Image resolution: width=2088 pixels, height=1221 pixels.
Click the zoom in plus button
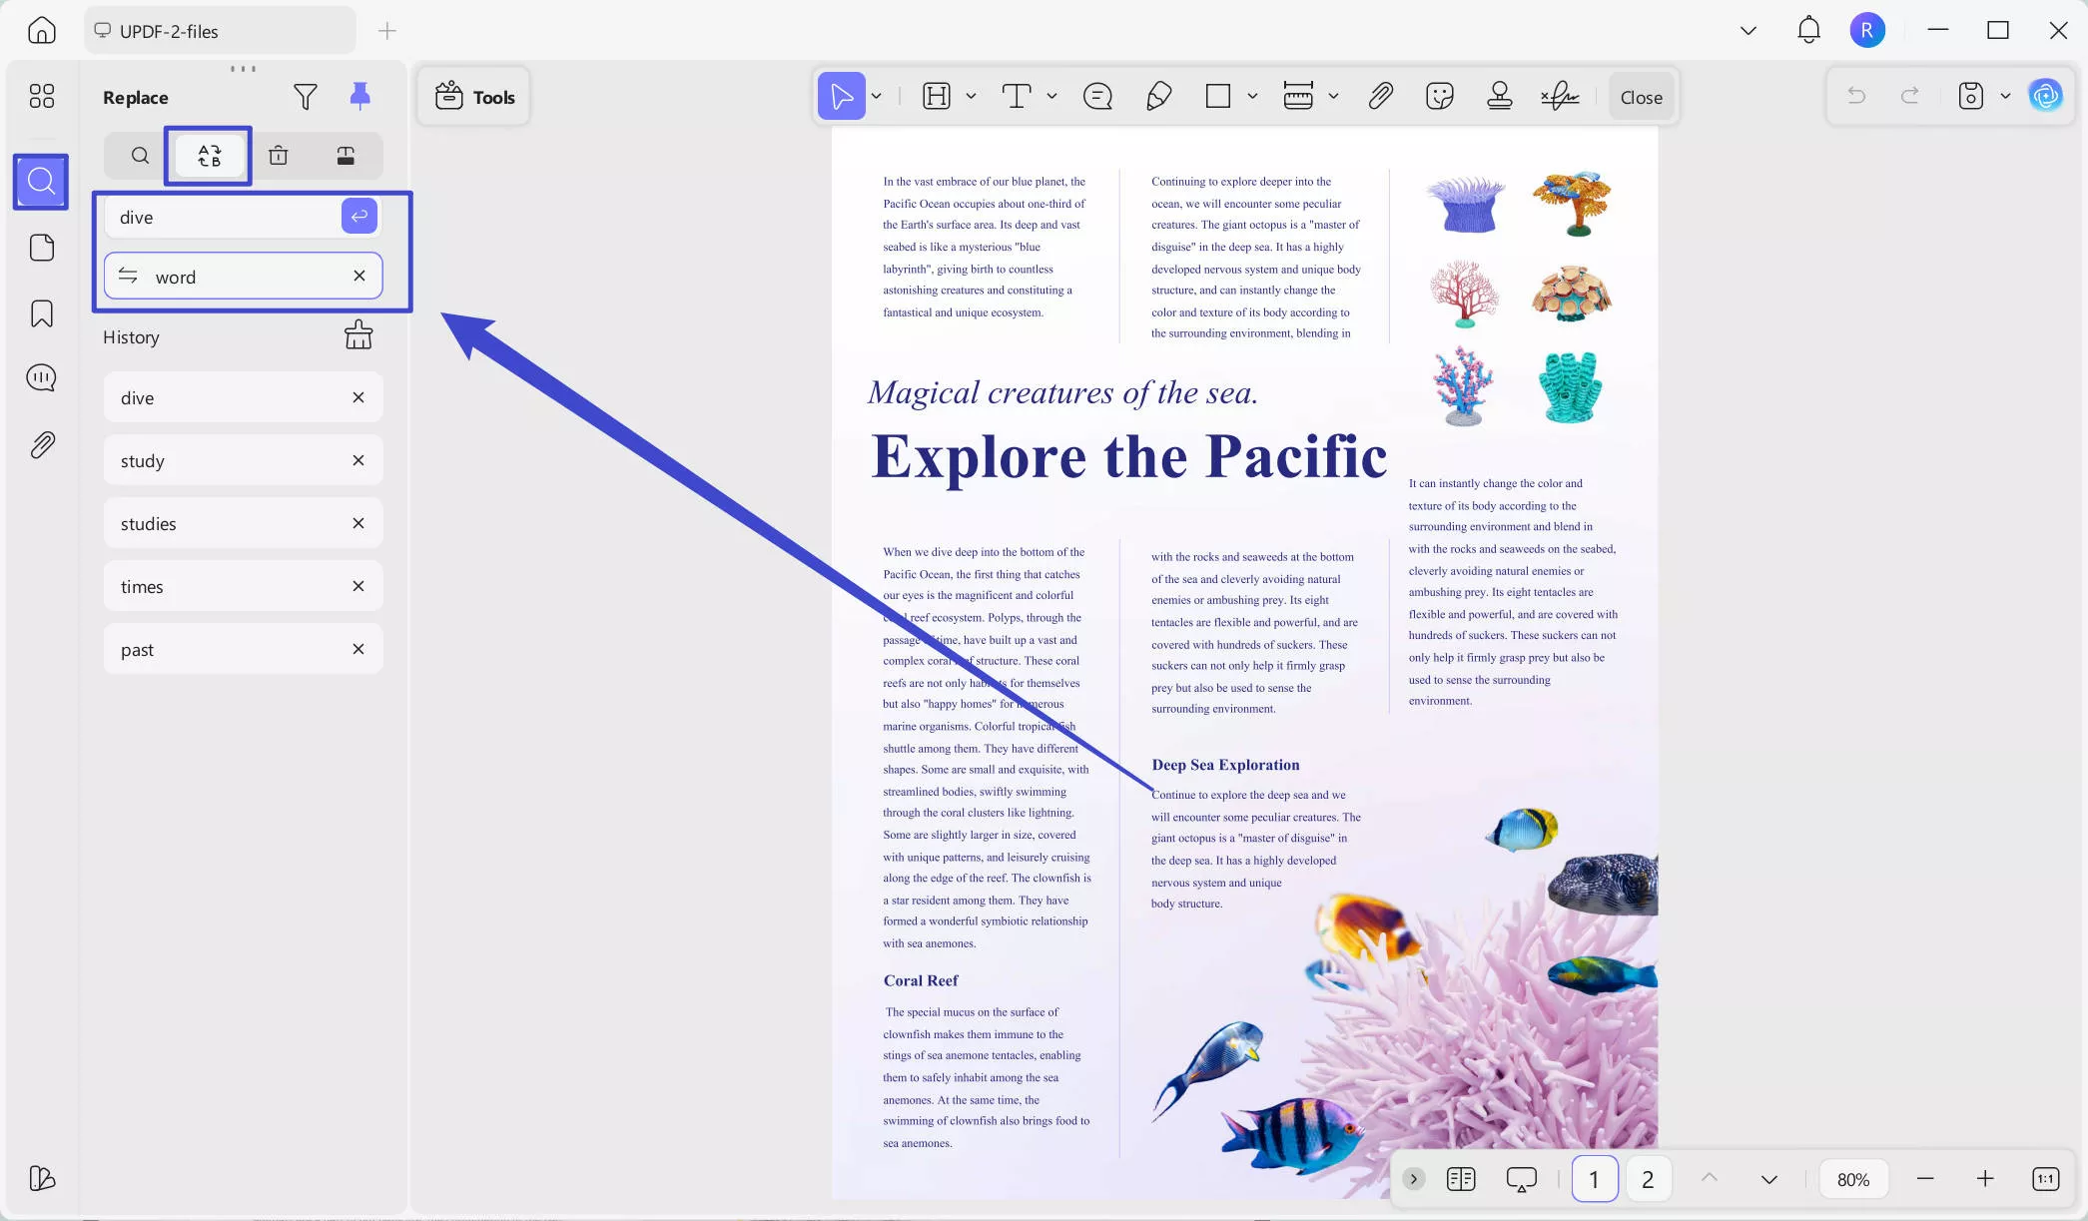[1985, 1179]
